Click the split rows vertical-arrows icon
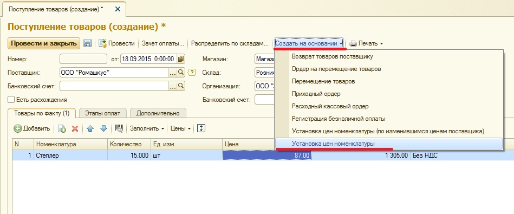This screenshot has width=514, height=214. coord(201,128)
